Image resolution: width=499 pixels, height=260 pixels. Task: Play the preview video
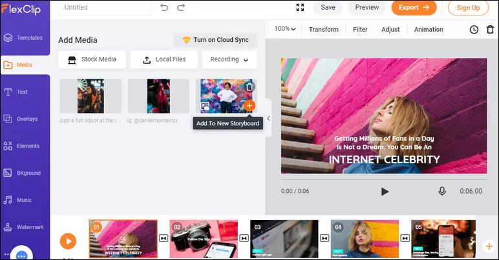point(385,192)
